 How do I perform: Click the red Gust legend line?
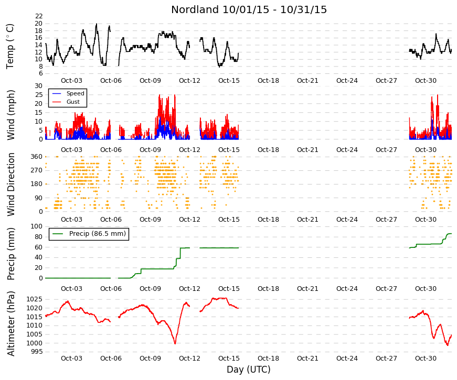click(57, 102)
